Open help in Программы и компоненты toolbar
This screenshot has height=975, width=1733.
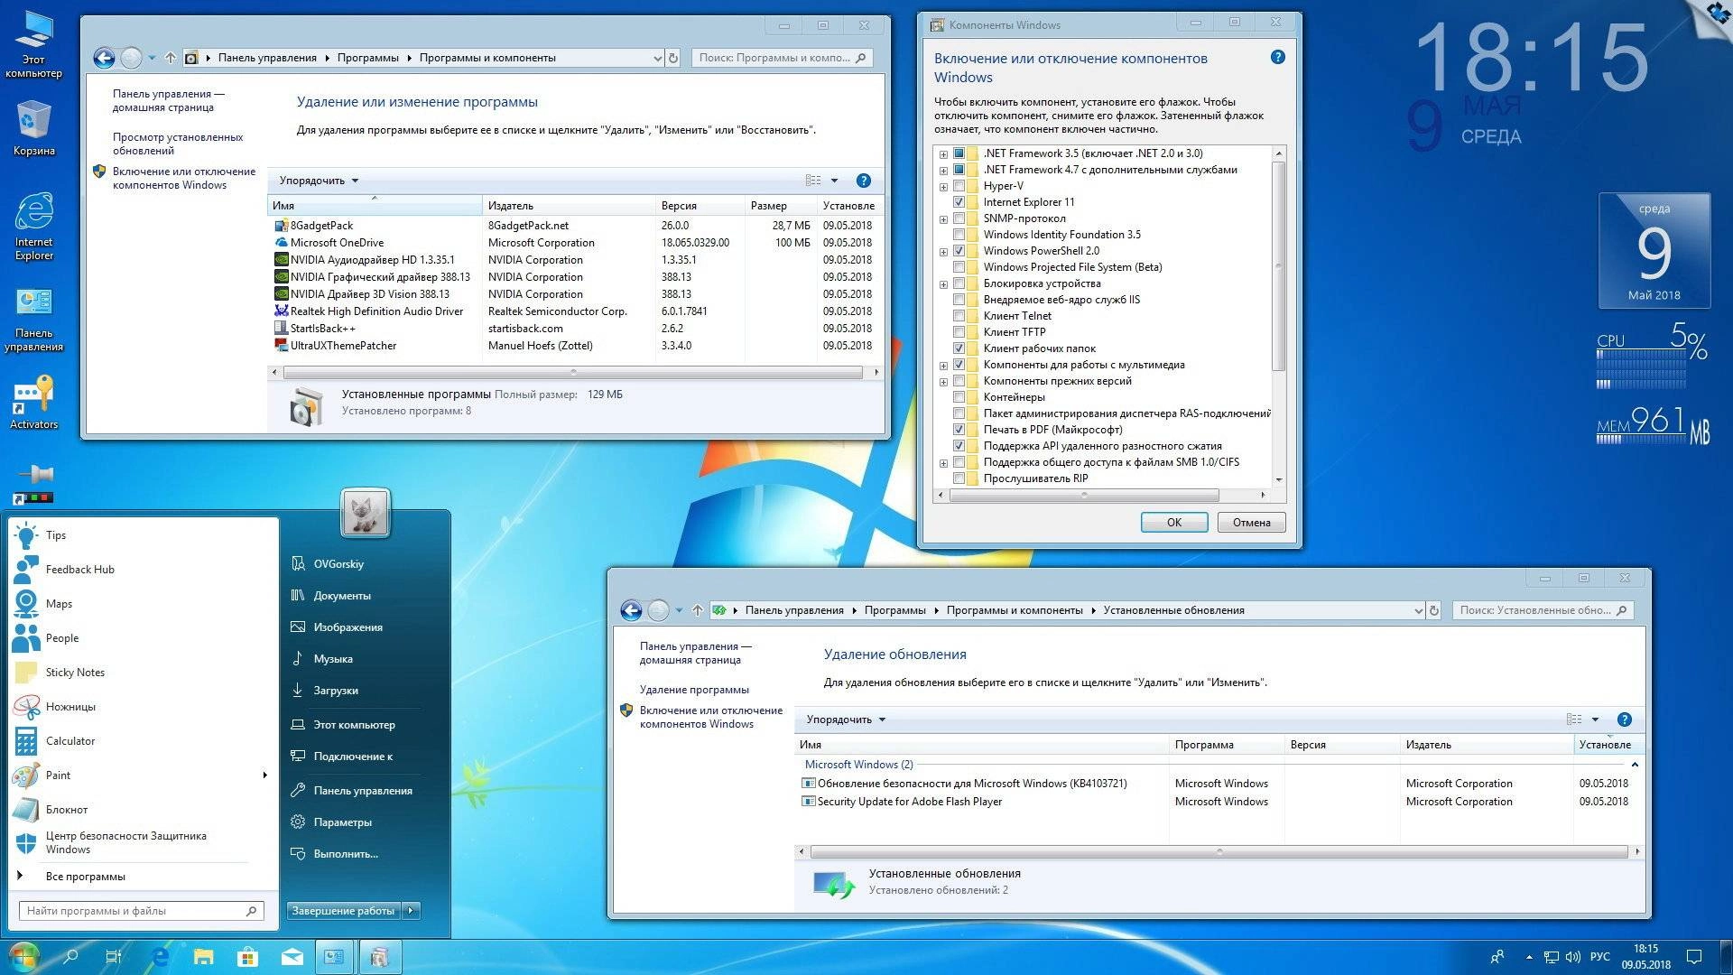(863, 181)
